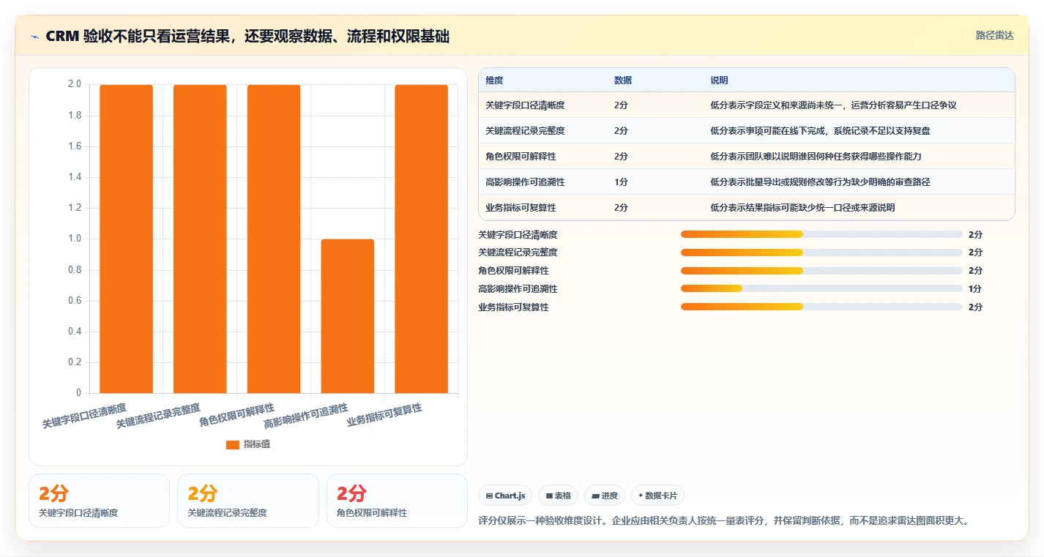Click the 高影响操作可追溯性 label in progress list
The image size is (1044, 557).
[x=518, y=289]
